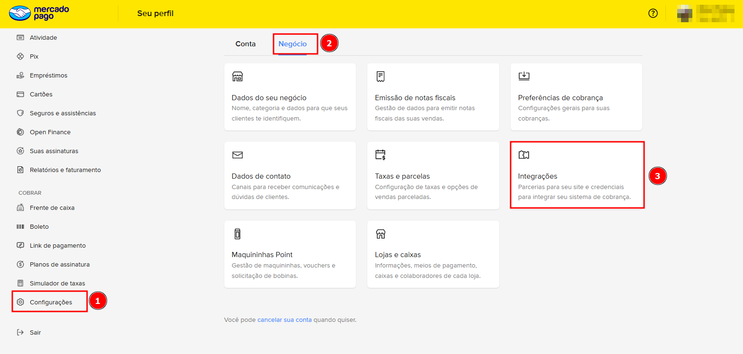Open Link de pagamento in sidebar
Screen dimensions: 743x354
[58, 245]
